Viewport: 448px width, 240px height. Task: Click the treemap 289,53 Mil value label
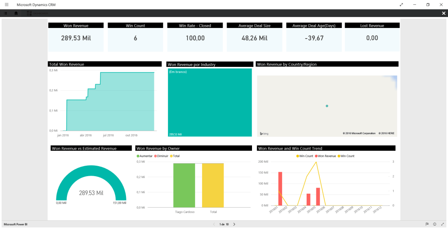[x=175, y=134]
